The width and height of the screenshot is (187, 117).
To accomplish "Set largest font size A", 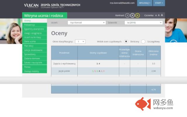I will (x=162, y=15).
